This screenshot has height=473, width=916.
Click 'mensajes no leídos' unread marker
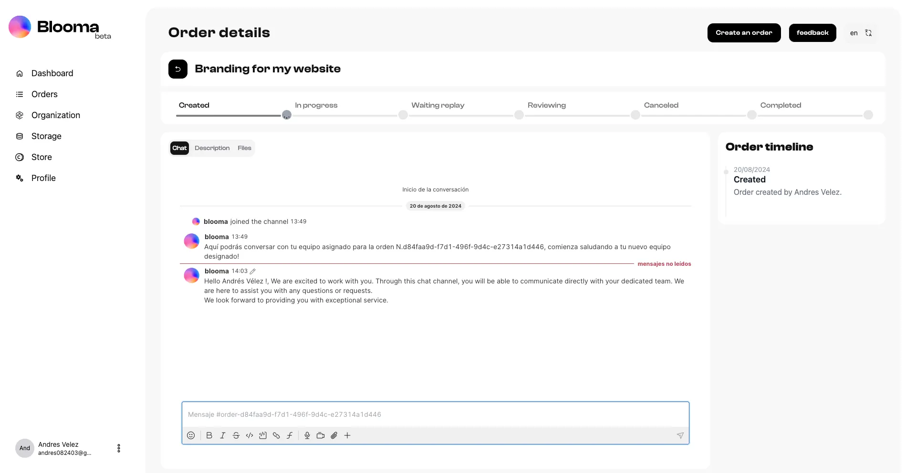click(664, 264)
